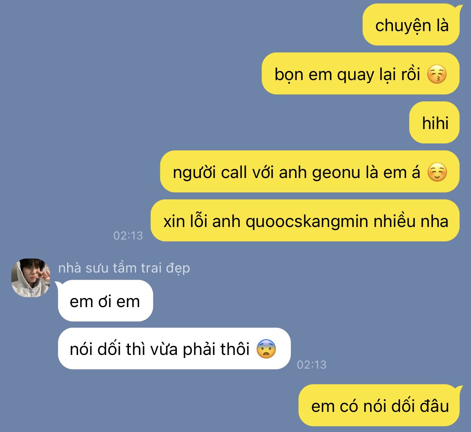This screenshot has height=432, width=471.
Task: Tap the 02:13 timestamp beside yellow bubble
Action: tap(128, 235)
